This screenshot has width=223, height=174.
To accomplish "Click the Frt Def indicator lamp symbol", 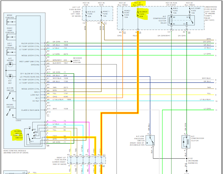I will pyautogui.click(x=10, y=77).
